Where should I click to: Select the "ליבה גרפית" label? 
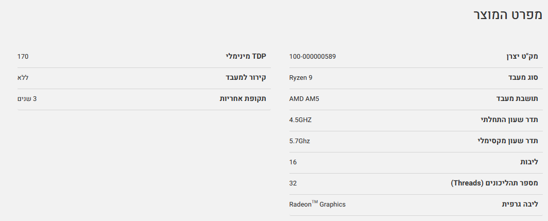coord(520,204)
